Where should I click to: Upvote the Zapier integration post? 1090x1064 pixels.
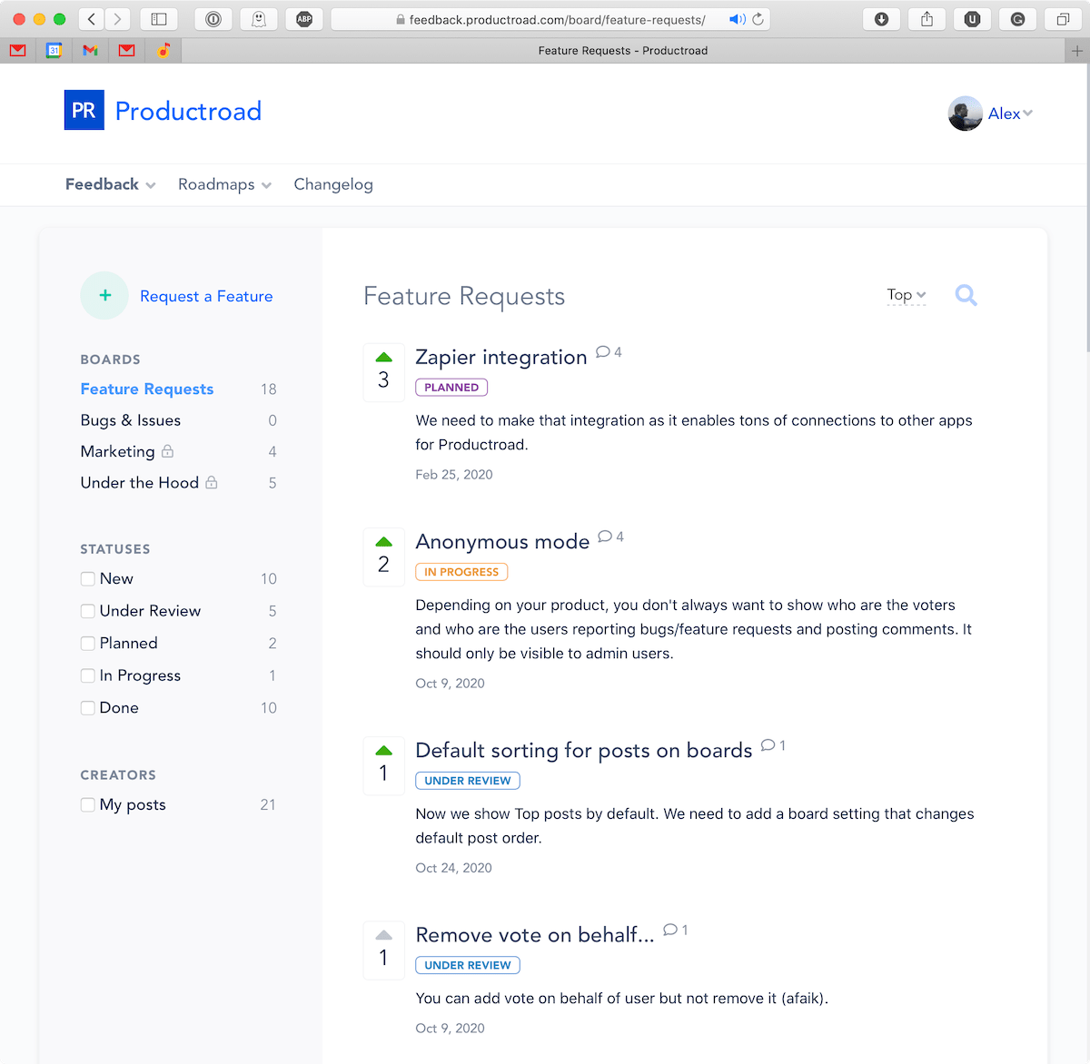(x=383, y=357)
